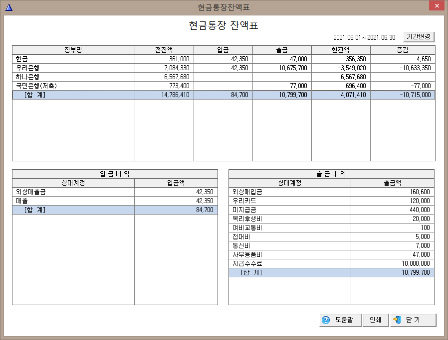Image resolution: width=448 pixels, height=340 pixels.
Task: Click the 출금 column header in balance table
Action: tap(282, 50)
